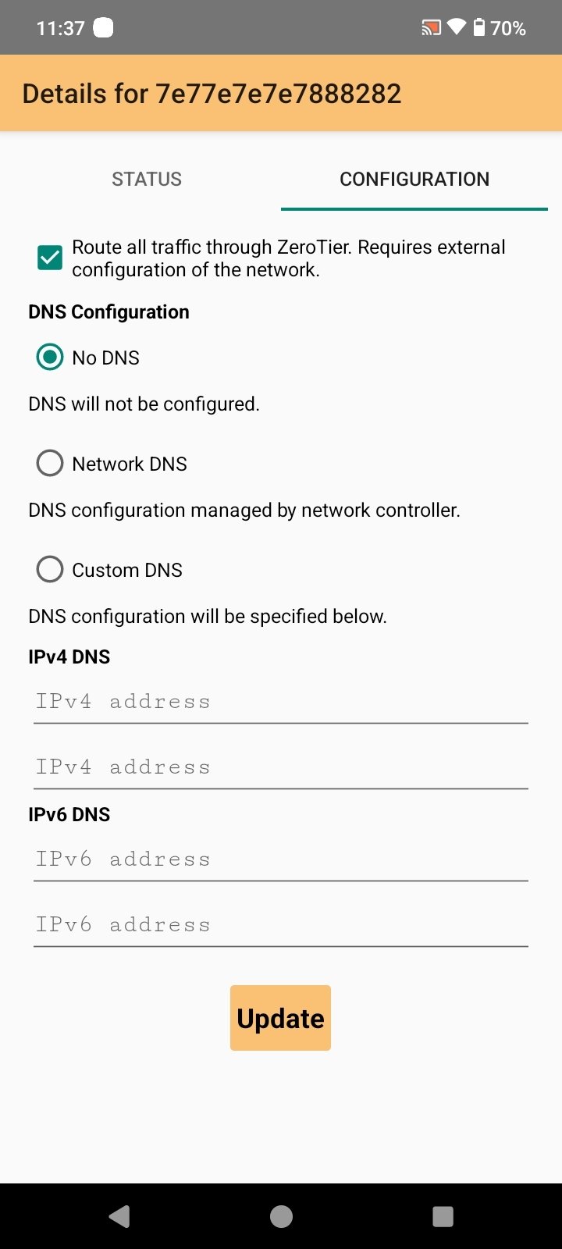Tap the Wi-Fi signal status icon

pyautogui.click(x=456, y=28)
